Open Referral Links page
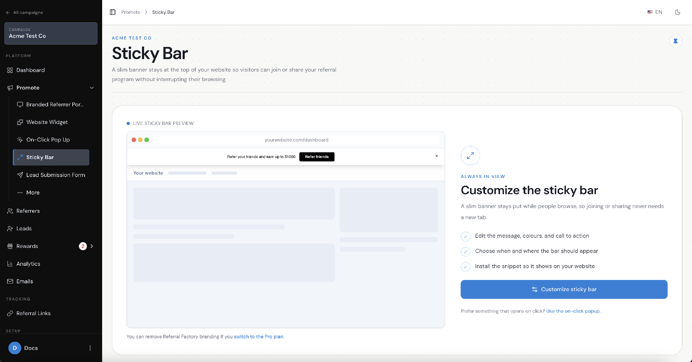 (x=51, y=313)
